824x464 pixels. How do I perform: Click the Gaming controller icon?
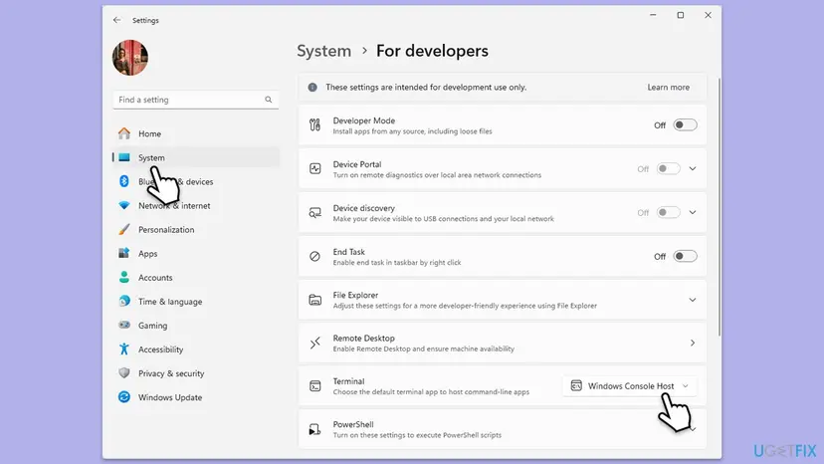124,325
